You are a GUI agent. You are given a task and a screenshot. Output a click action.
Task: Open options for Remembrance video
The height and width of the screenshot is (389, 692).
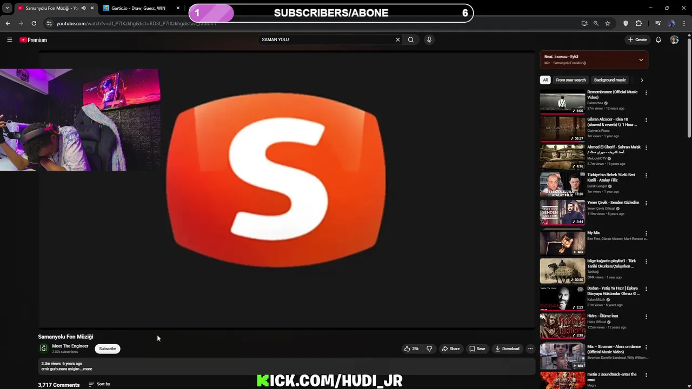[x=646, y=92]
